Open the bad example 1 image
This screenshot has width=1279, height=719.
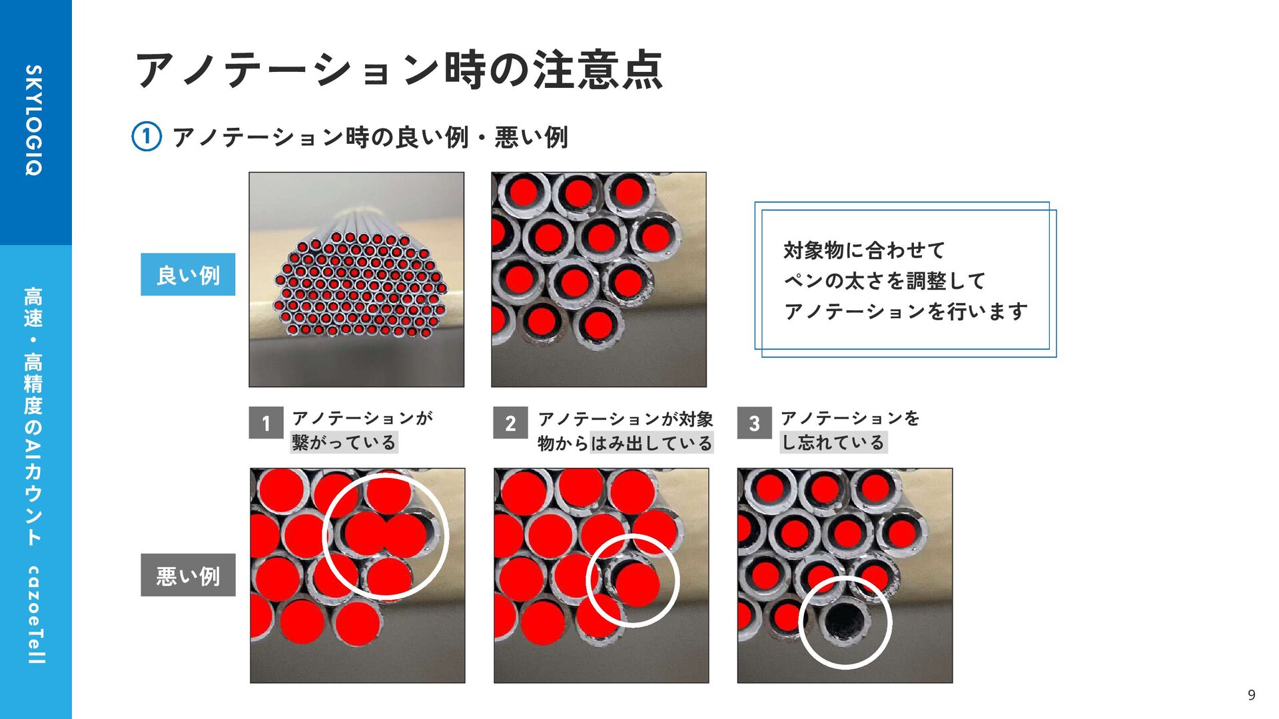(358, 575)
